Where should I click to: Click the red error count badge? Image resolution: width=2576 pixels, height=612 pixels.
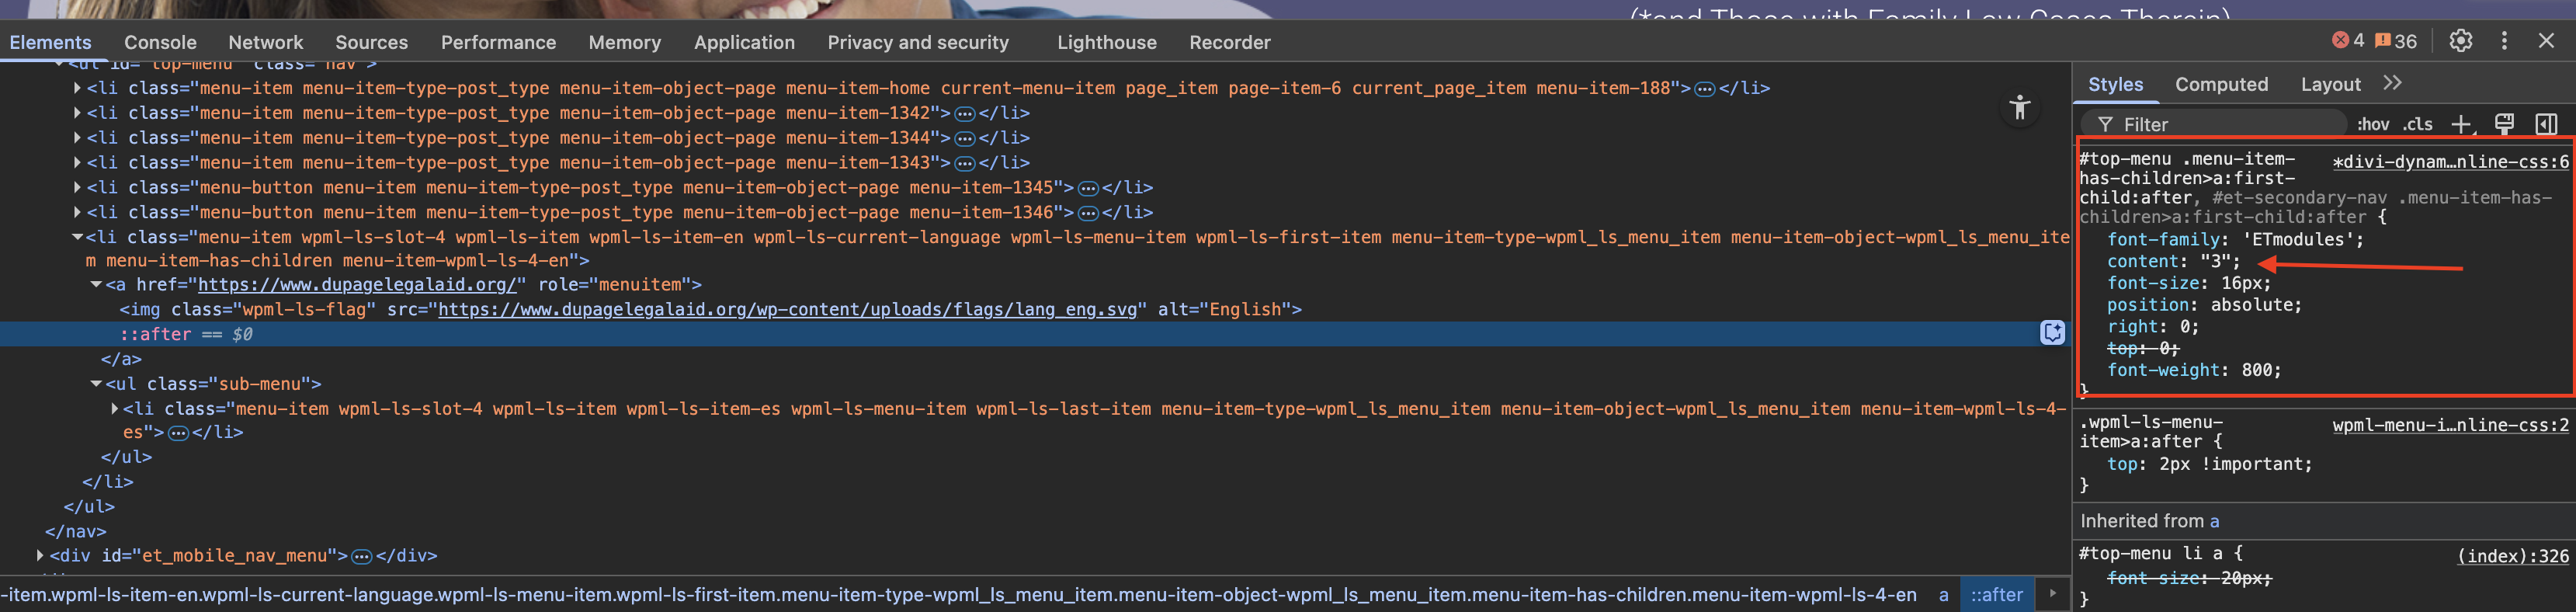pos(2348,41)
